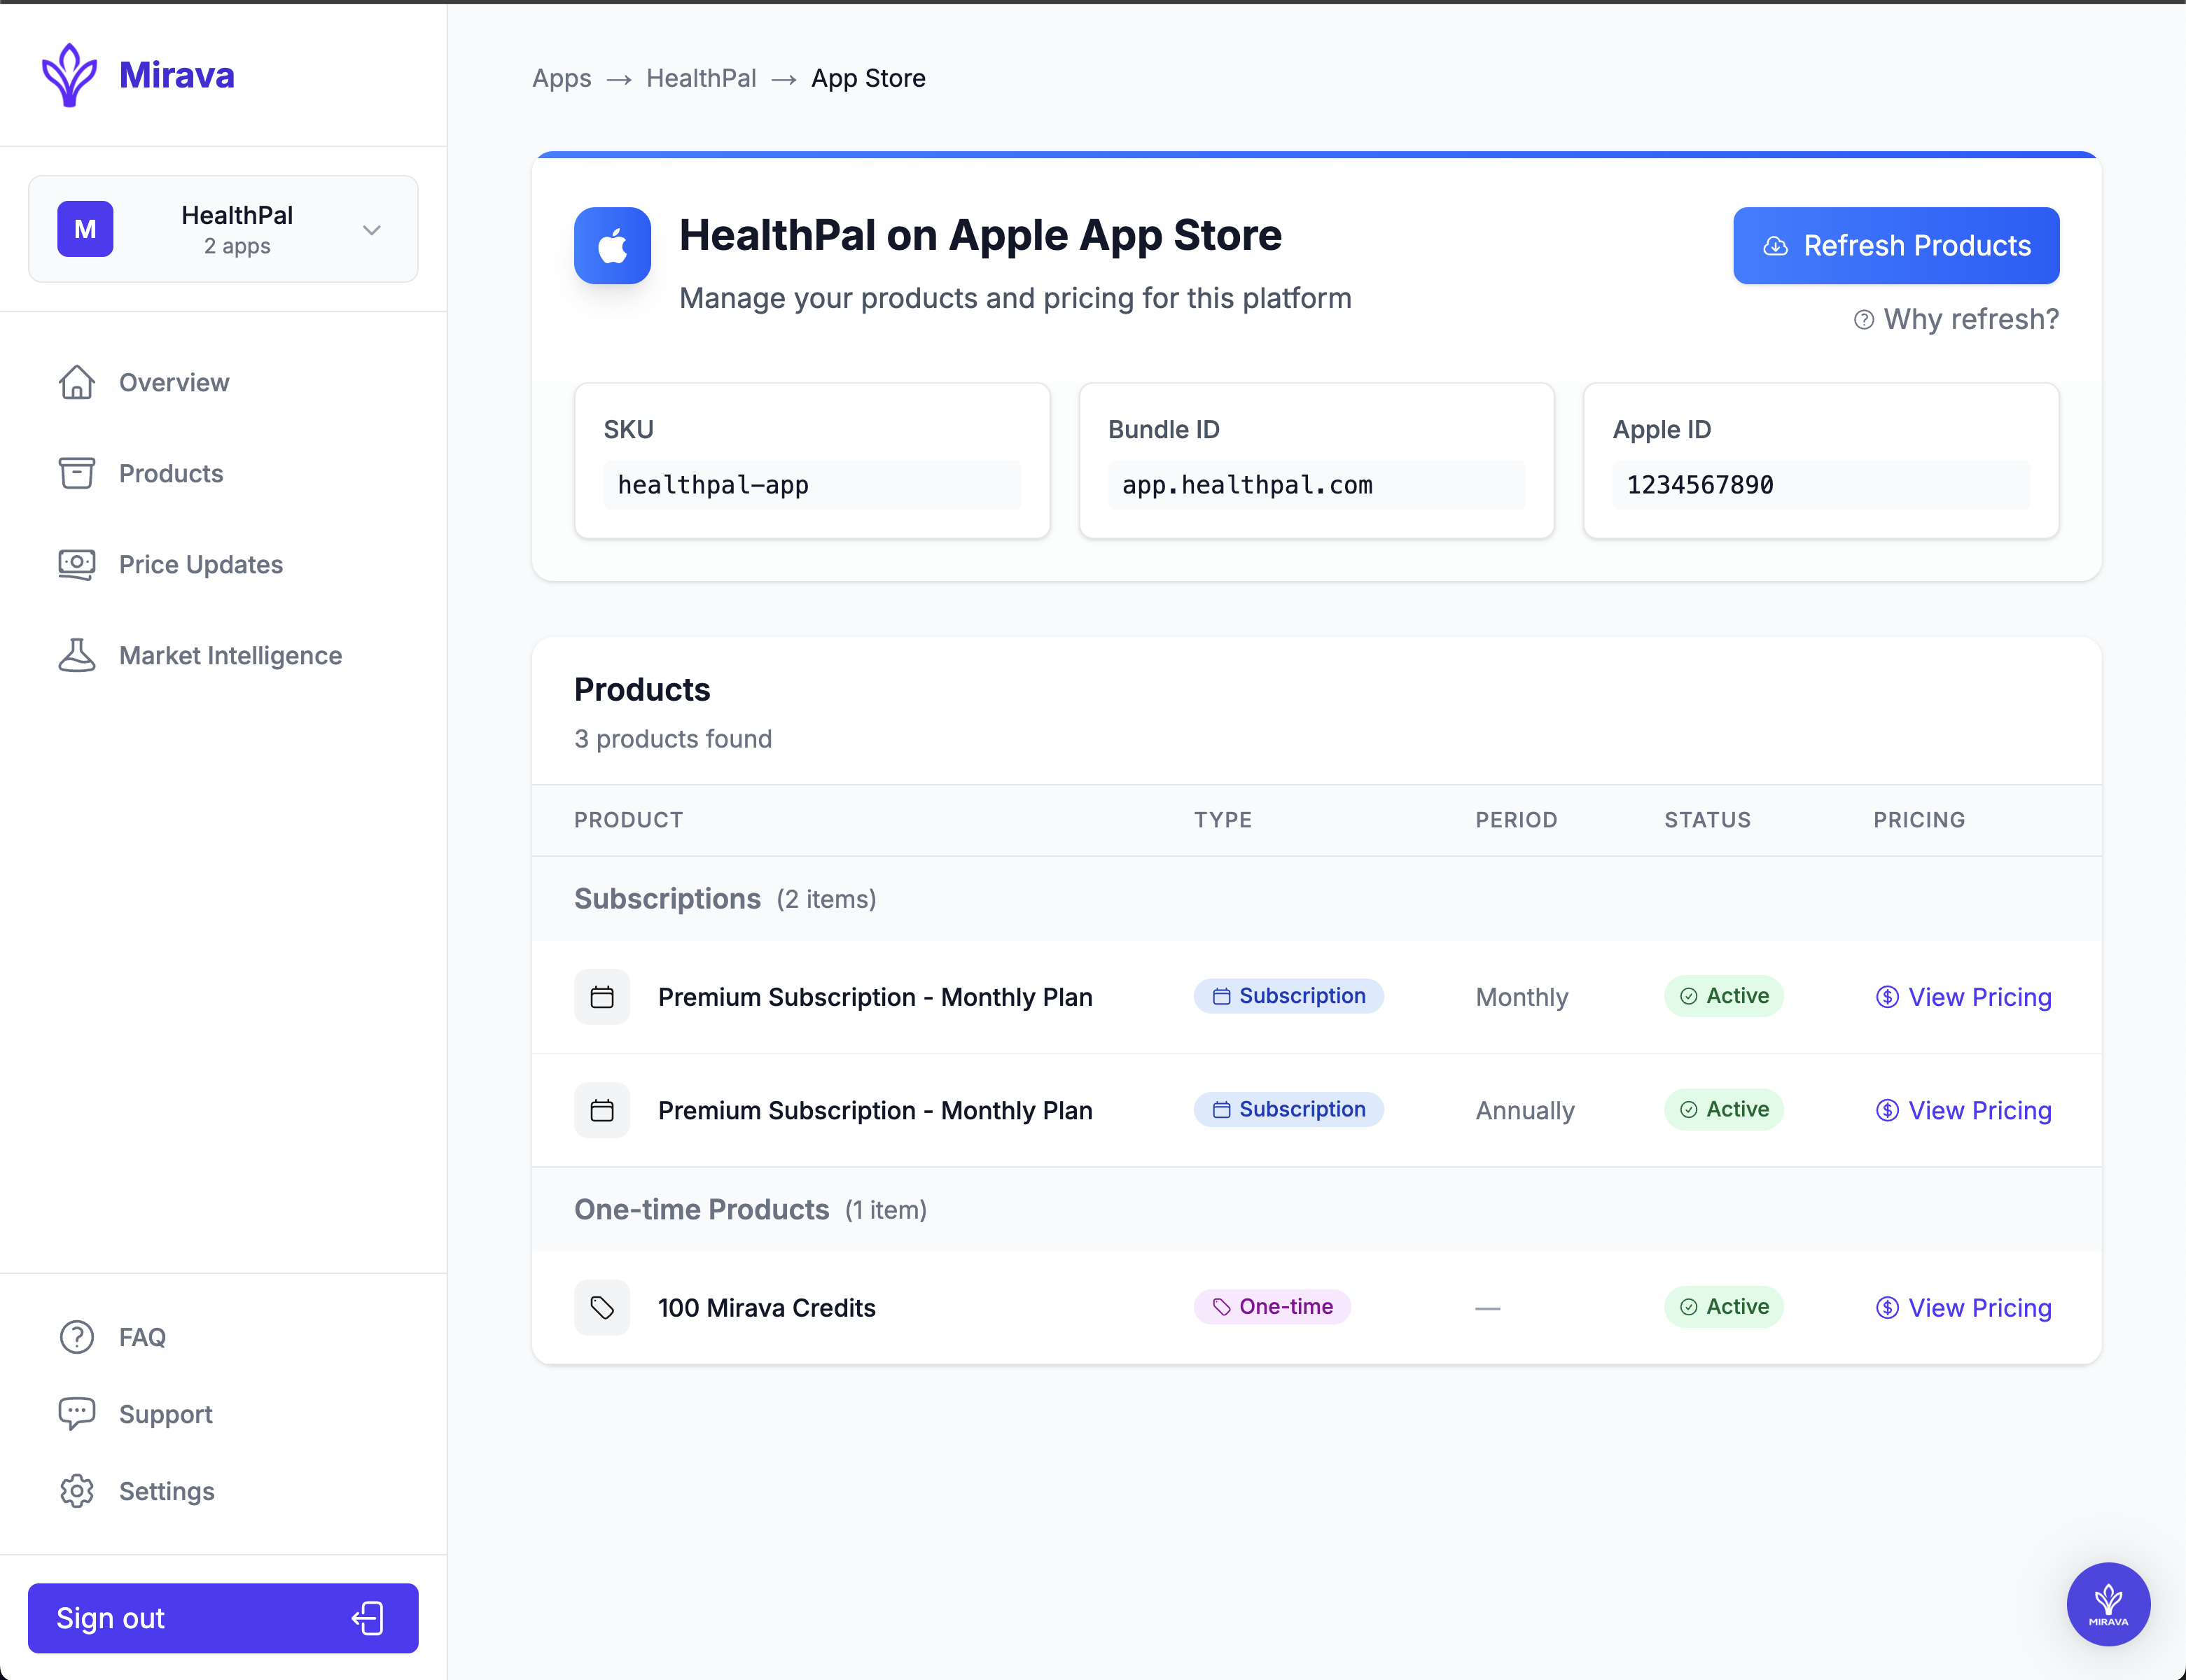The width and height of the screenshot is (2186, 1680).
Task: Click the Mirava lotus logo icon
Action: pyautogui.click(x=69, y=75)
